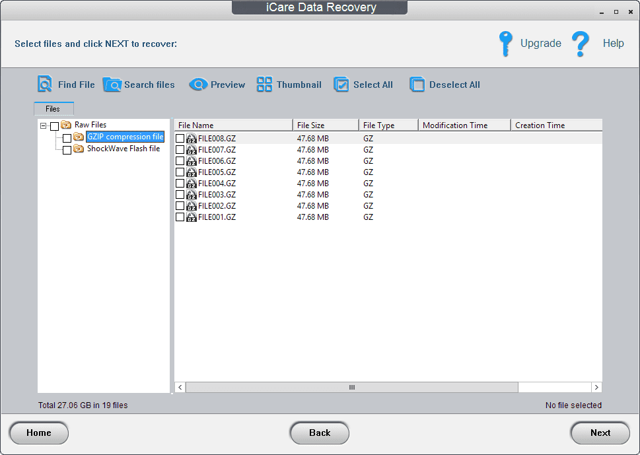Click the Home button
This screenshot has height=455, width=640.
pyautogui.click(x=39, y=433)
